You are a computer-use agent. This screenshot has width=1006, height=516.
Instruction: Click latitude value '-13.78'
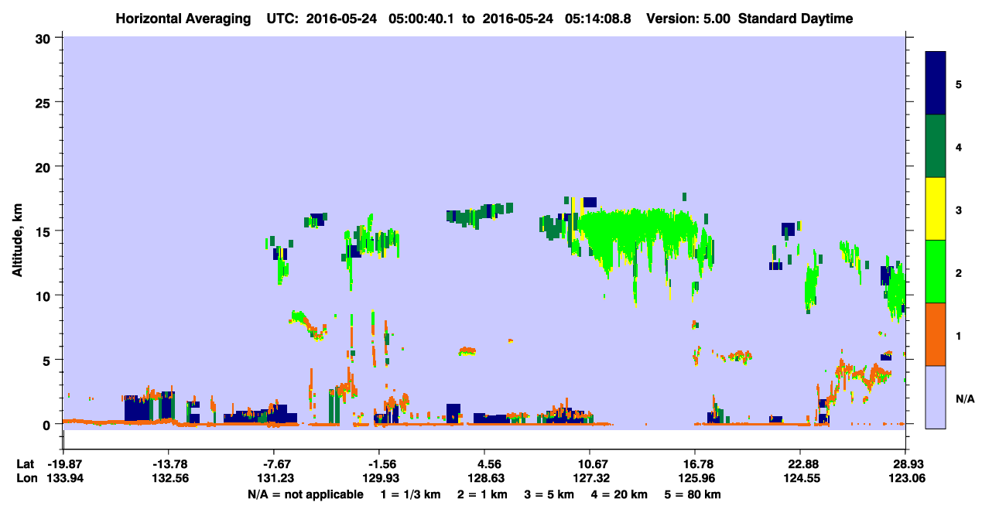(x=169, y=464)
